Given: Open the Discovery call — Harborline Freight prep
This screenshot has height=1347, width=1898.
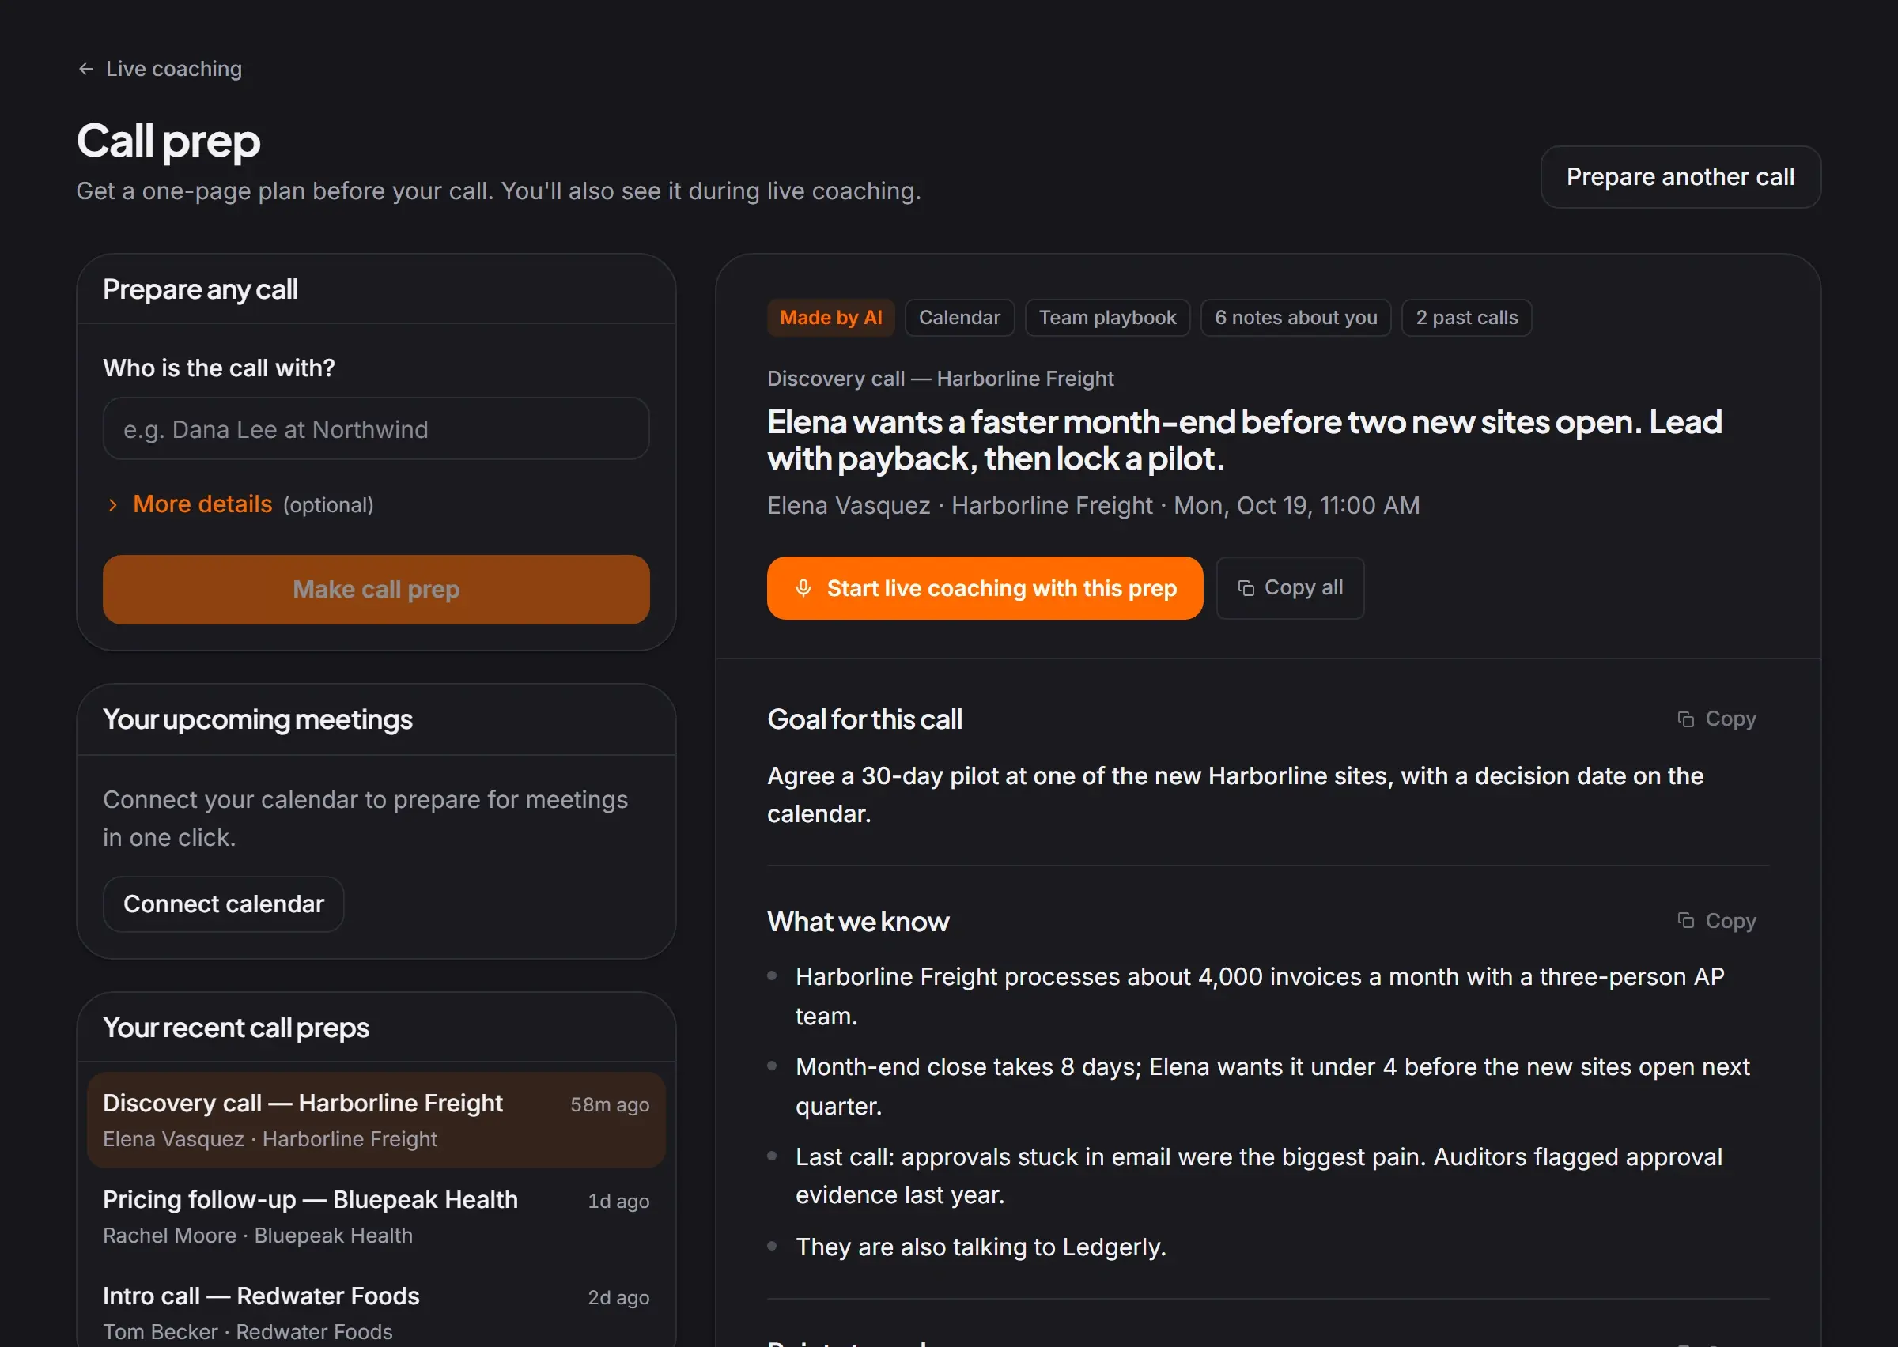Looking at the screenshot, I should (376, 1120).
